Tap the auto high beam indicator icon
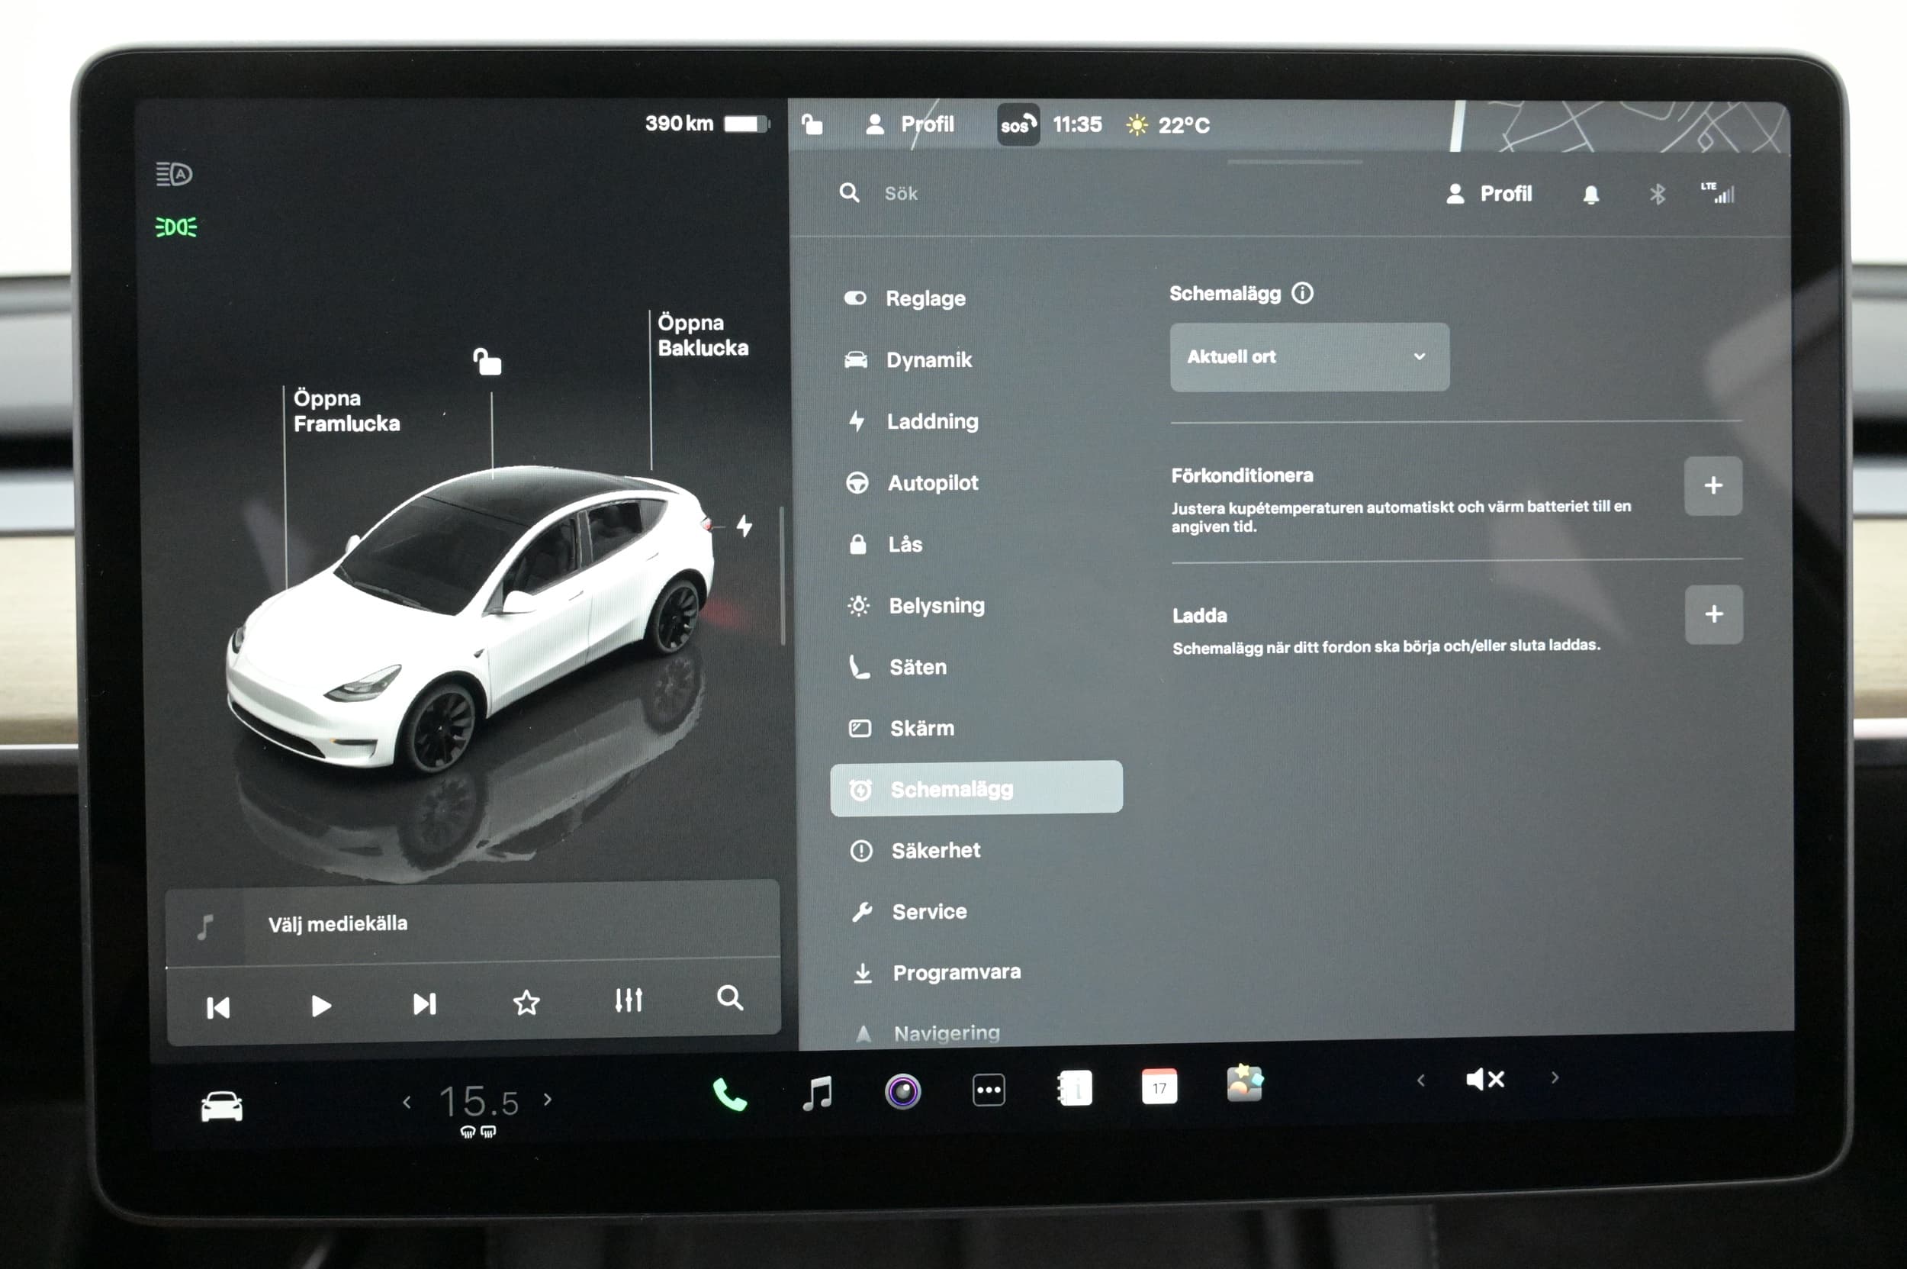The image size is (1907, 1269). click(174, 173)
